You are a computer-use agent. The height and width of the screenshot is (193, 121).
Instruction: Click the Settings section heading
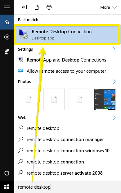tap(25, 49)
